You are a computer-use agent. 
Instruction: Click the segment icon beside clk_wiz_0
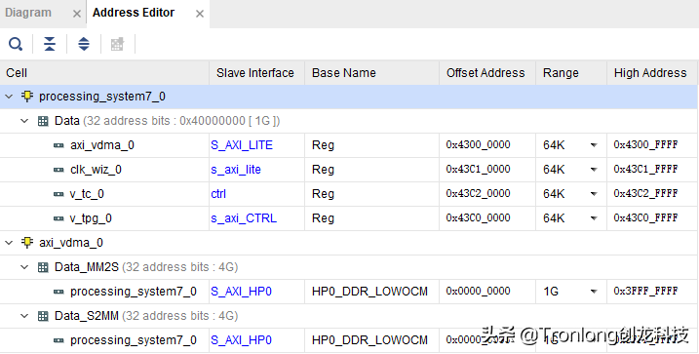tap(58, 170)
